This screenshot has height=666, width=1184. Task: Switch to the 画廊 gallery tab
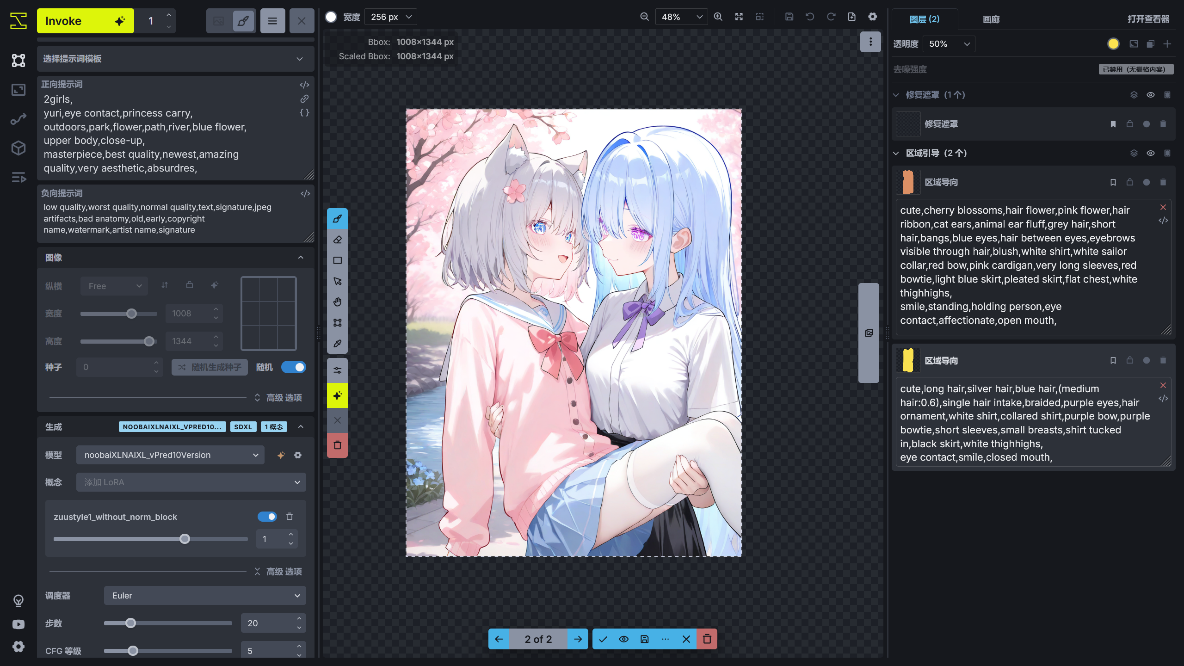pos(991,19)
